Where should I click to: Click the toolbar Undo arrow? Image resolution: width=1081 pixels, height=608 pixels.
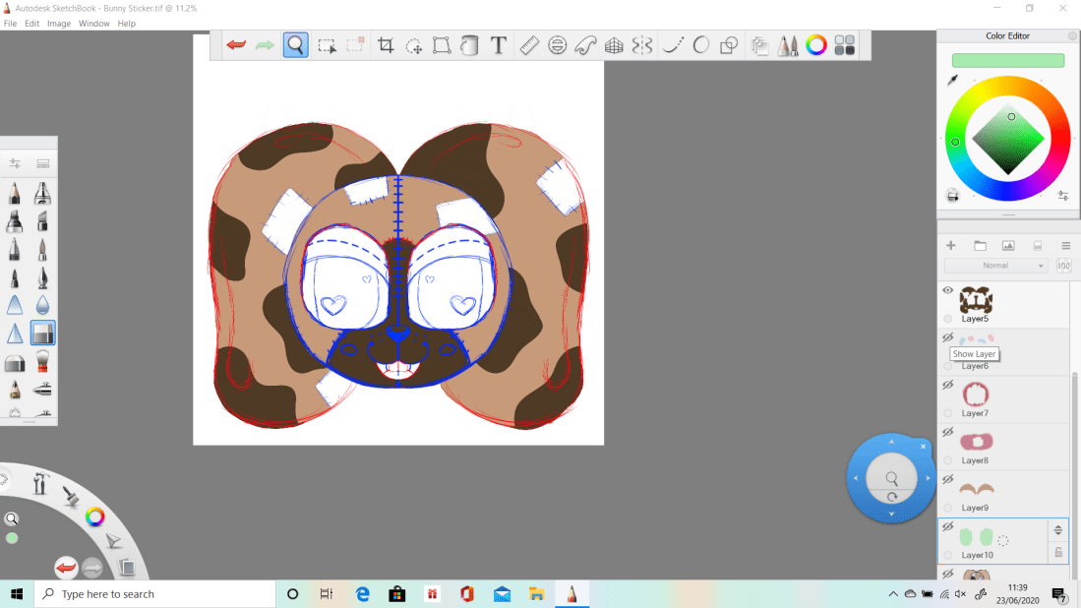(x=236, y=45)
